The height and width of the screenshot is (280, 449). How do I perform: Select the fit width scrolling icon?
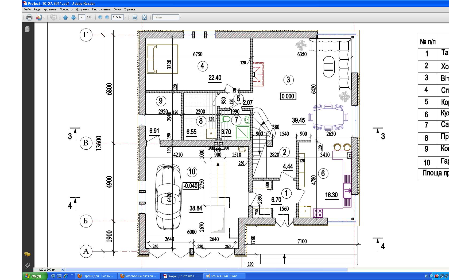coord(135,17)
